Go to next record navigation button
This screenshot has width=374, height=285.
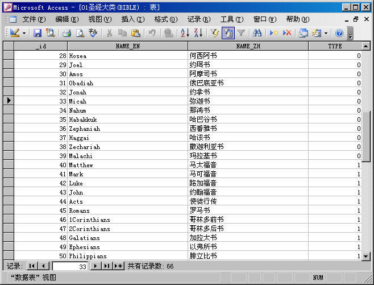95,266
